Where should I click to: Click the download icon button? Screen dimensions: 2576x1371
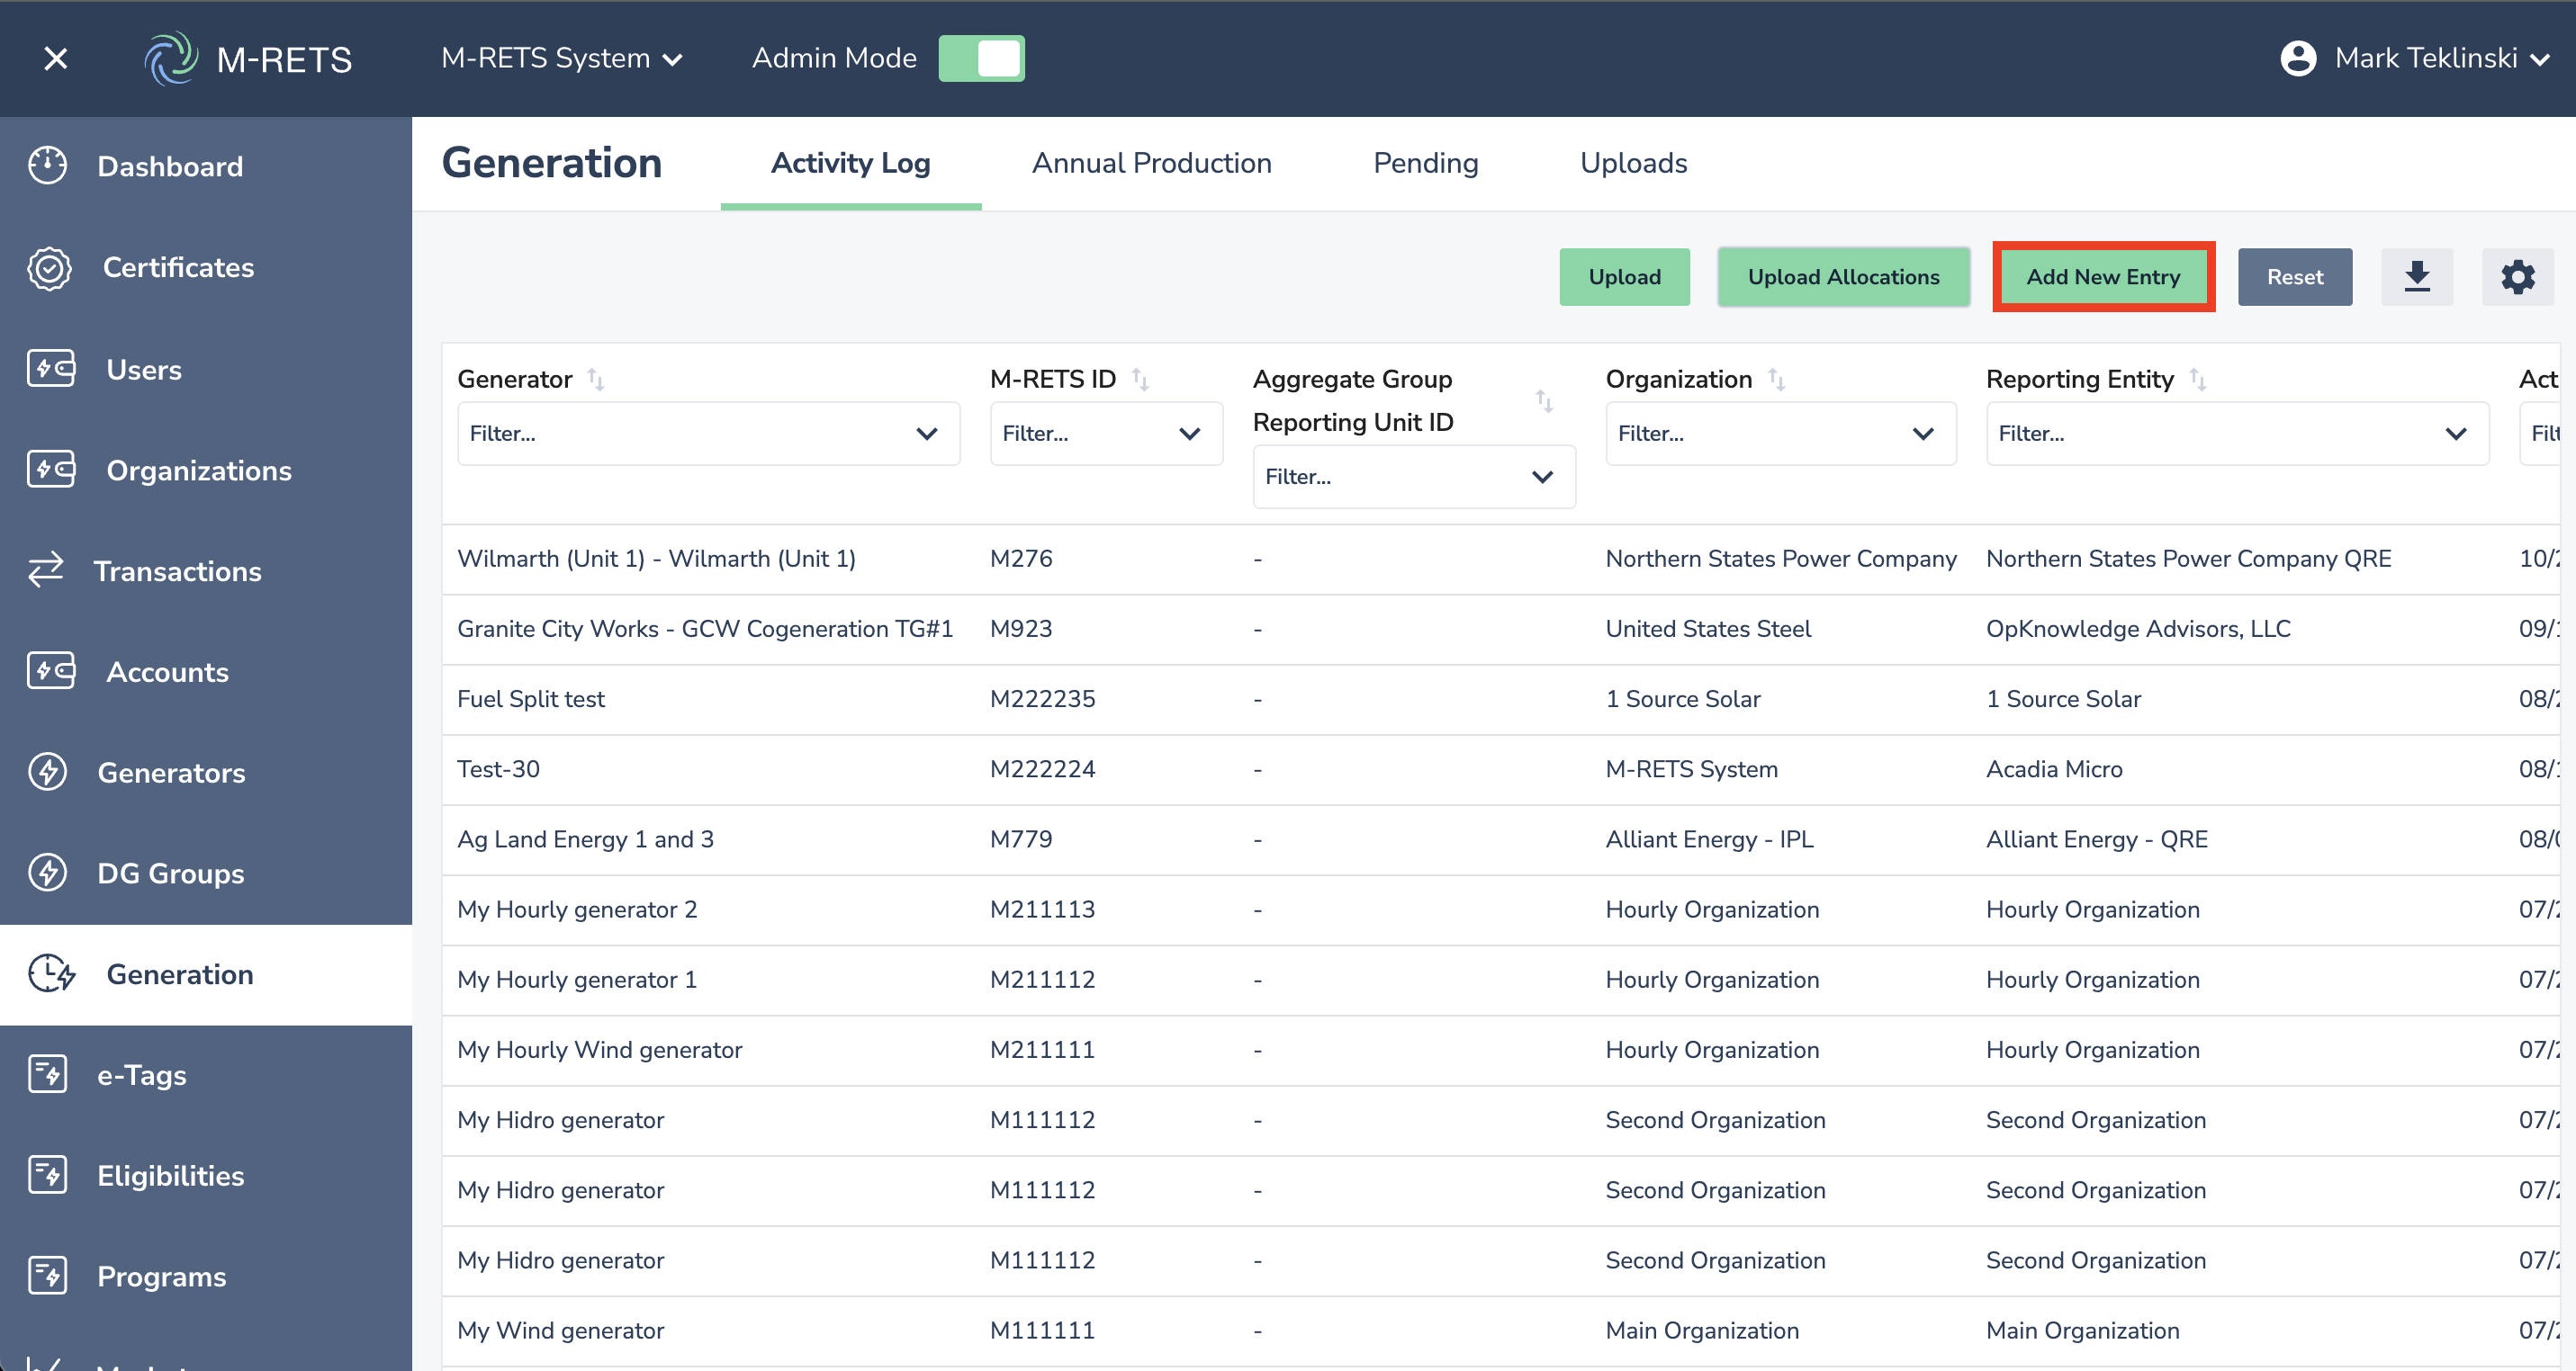click(x=2416, y=277)
